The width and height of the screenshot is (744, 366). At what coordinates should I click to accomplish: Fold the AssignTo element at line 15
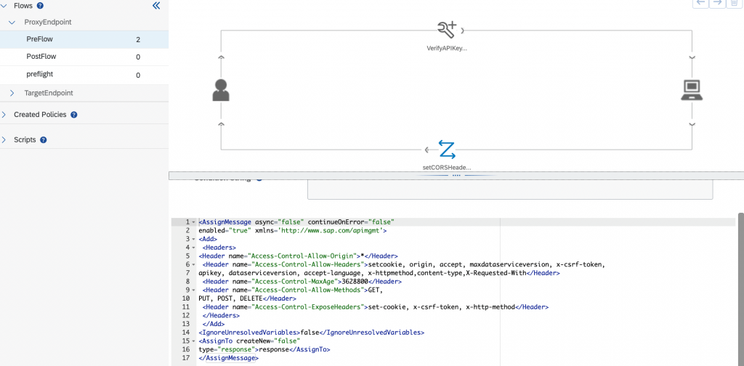193,341
